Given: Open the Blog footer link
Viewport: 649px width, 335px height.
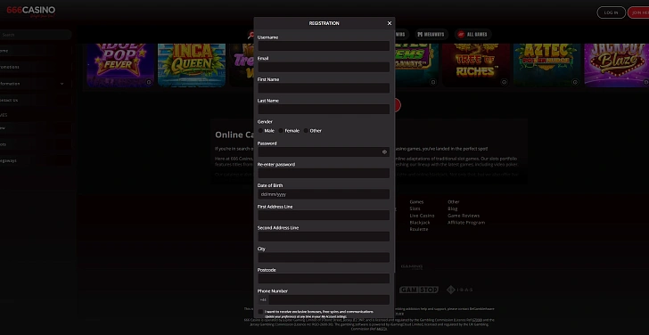Looking at the screenshot, I should coord(452,208).
